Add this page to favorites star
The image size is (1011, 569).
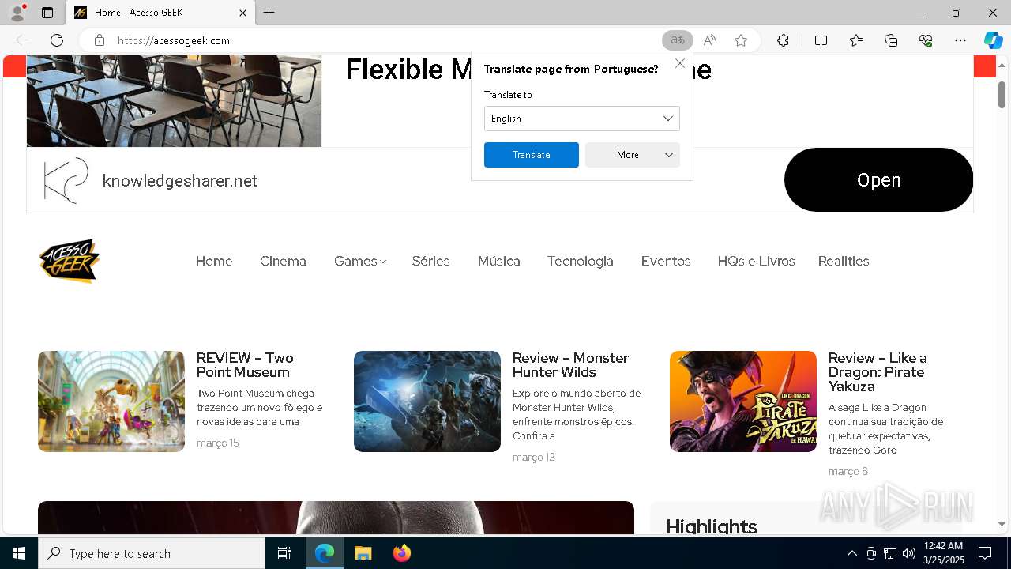tap(741, 40)
